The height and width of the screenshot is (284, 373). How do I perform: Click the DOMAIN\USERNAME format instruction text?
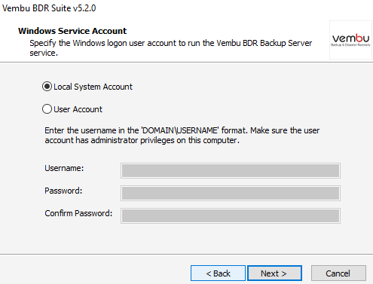(x=182, y=130)
